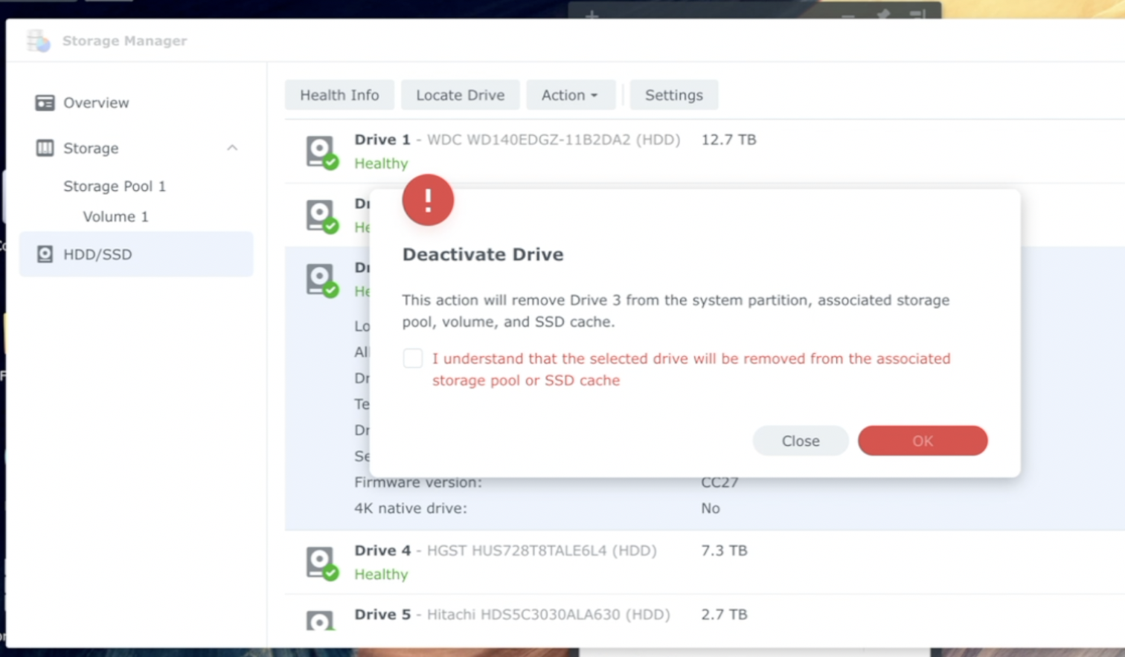Check the removal acknowledgement checkbox
Viewport: 1125px width, 657px height.
click(x=413, y=358)
